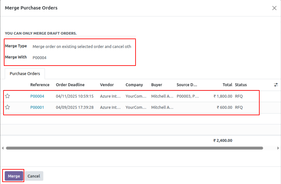Select the P00001 reference link
281x184 pixels.
[37, 107]
